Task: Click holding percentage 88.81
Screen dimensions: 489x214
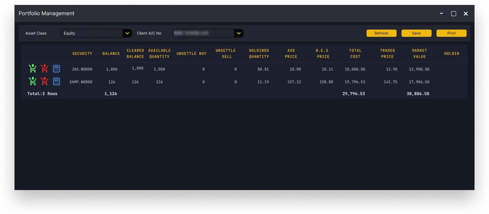Action: 263,69
